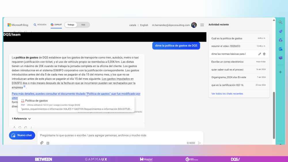Export the response with the download icon
Image resolution: width=288 pixels, height=162 pixels.
tap(31, 127)
